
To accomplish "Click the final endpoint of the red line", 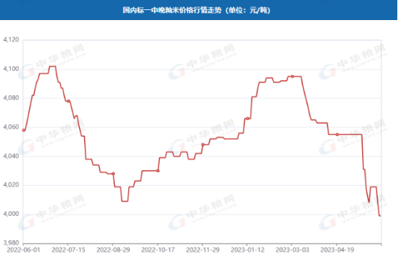I will [x=380, y=216].
